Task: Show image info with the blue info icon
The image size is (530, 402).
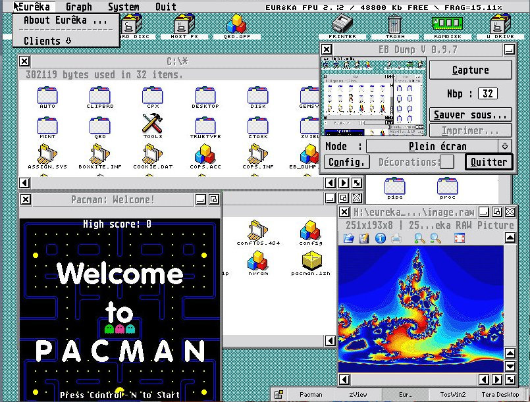Action: click(381, 238)
